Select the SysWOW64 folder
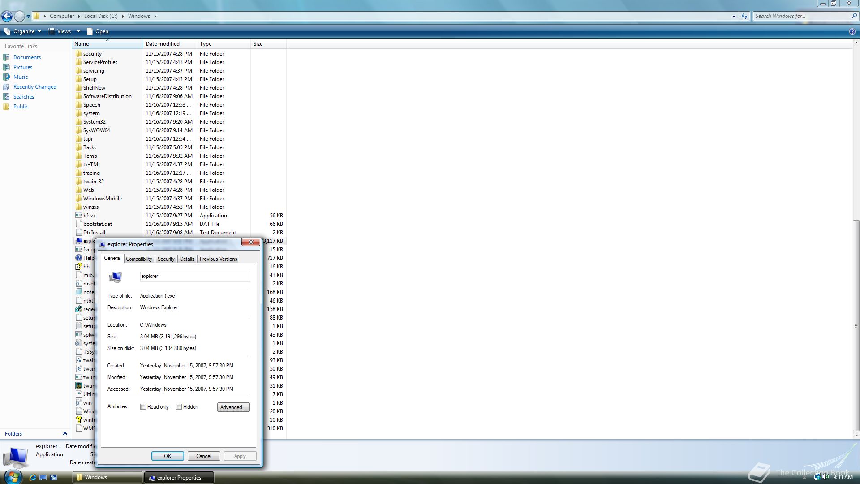This screenshot has width=860, height=484. click(97, 130)
